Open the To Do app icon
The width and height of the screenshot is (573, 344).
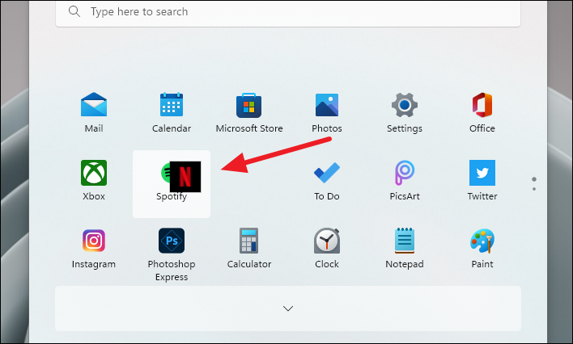(x=327, y=173)
